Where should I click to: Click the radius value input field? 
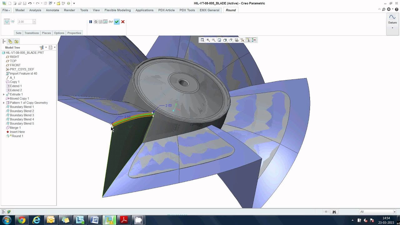pos(25,22)
